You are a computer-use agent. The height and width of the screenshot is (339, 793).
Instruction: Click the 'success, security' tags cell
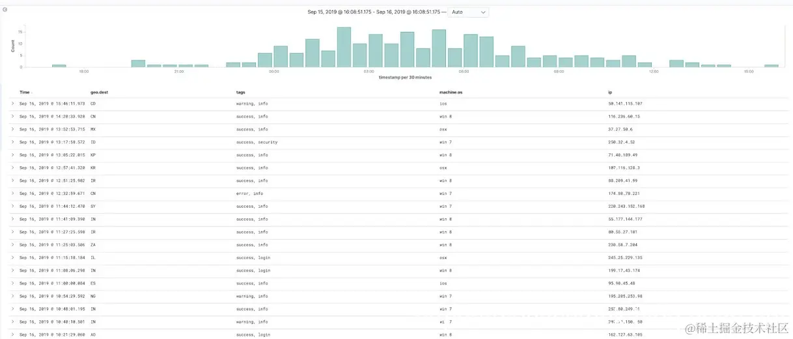click(x=257, y=142)
